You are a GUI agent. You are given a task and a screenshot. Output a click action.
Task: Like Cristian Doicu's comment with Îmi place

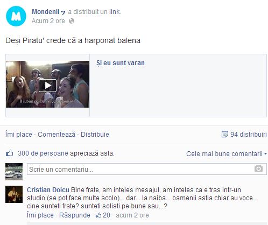tap(40, 215)
